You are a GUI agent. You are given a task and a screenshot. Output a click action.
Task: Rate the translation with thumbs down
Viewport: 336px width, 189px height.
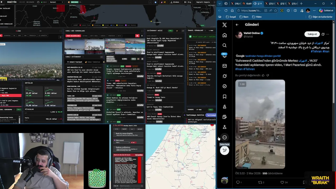[x=268, y=75]
